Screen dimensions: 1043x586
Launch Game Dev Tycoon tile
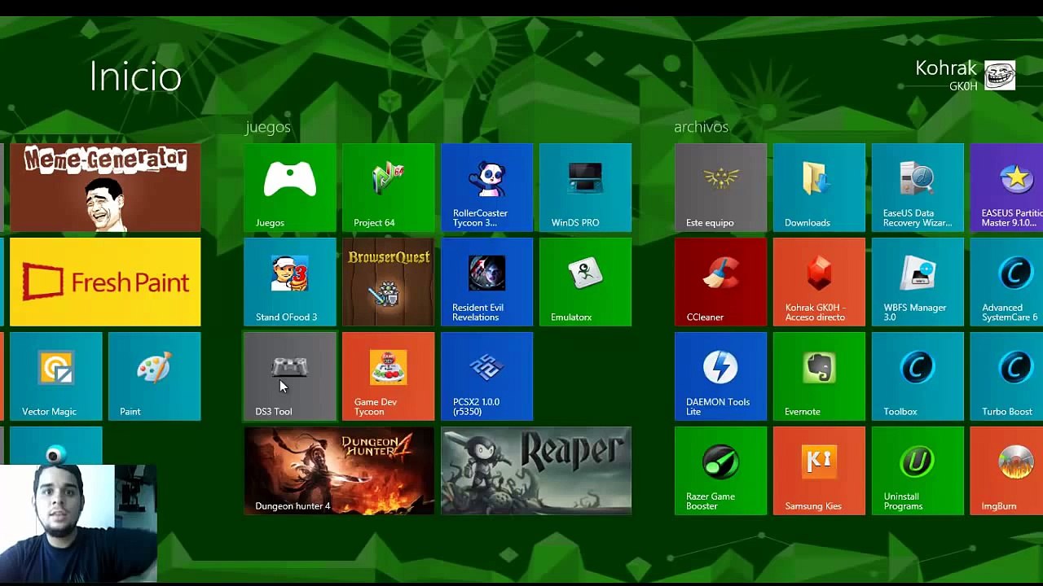click(389, 377)
